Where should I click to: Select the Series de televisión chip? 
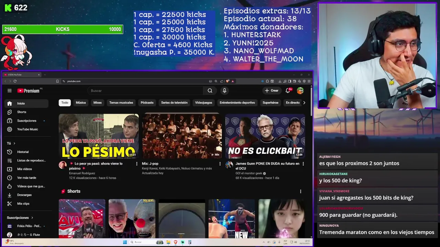pos(174,103)
